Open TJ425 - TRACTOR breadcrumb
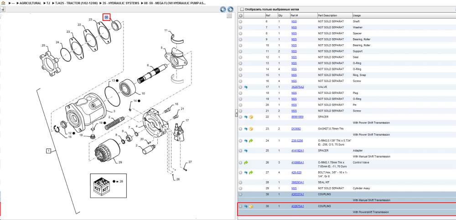 [x=76, y=3]
